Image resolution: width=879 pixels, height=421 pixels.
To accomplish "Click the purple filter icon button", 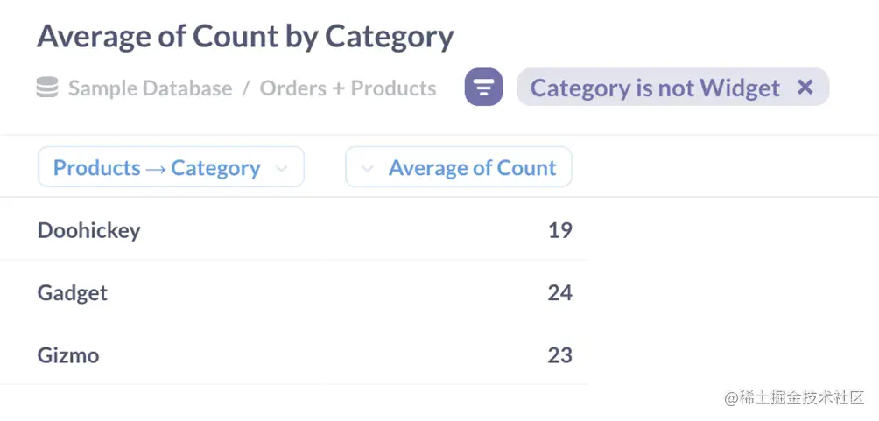I will point(483,88).
